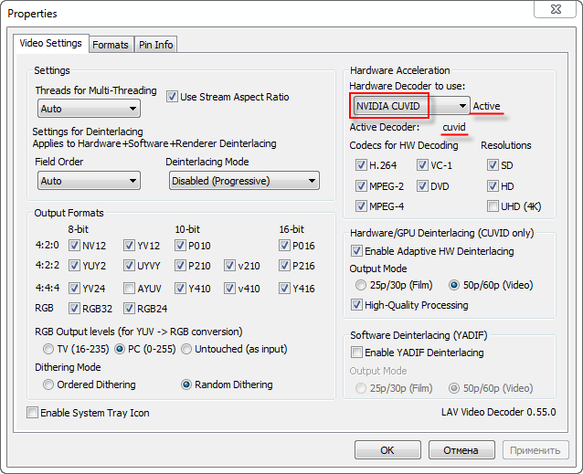Close the Properties dialog window
Image resolution: width=583 pixels, height=474 pixels.
click(x=561, y=14)
